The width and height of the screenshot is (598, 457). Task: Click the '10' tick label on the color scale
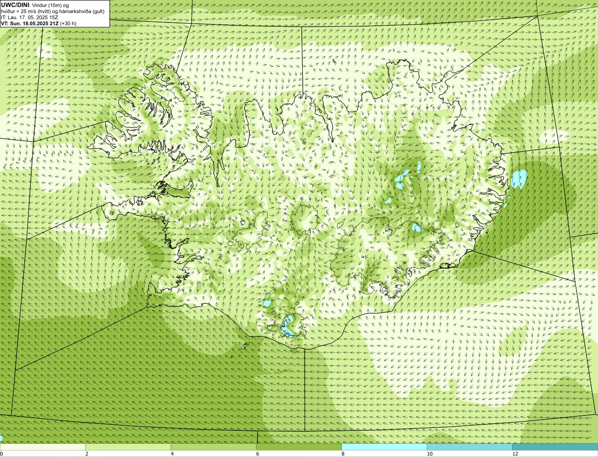[429, 454]
